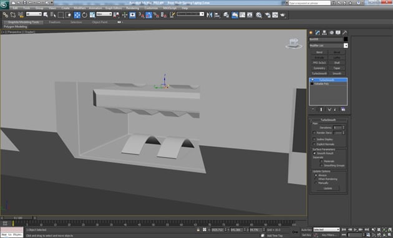This screenshot has height=238, width=393.
Task: Click the Use Pivot Point Center icon
Action: point(116,15)
